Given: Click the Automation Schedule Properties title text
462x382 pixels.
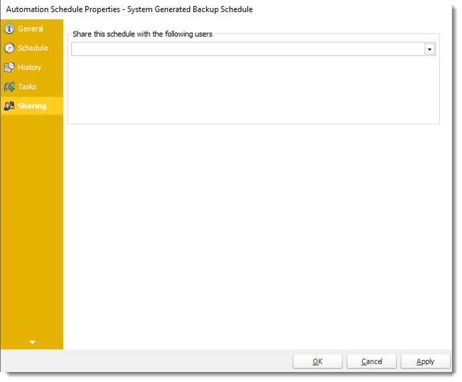Looking at the screenshot, I should click(130, 9).
